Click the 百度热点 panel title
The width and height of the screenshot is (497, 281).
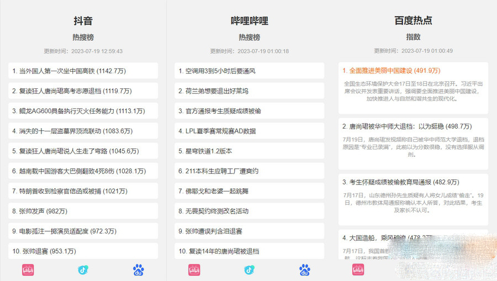coord(413,20)
